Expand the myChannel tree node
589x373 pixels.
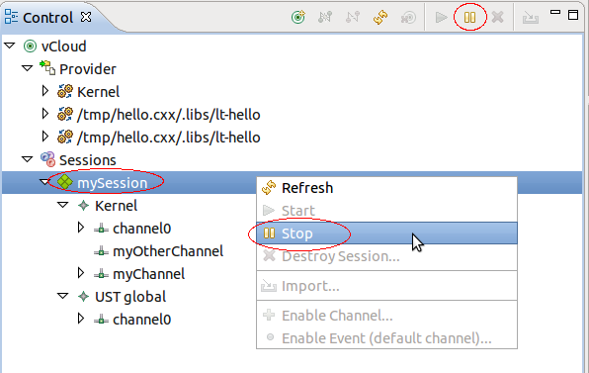coord(80,273)
